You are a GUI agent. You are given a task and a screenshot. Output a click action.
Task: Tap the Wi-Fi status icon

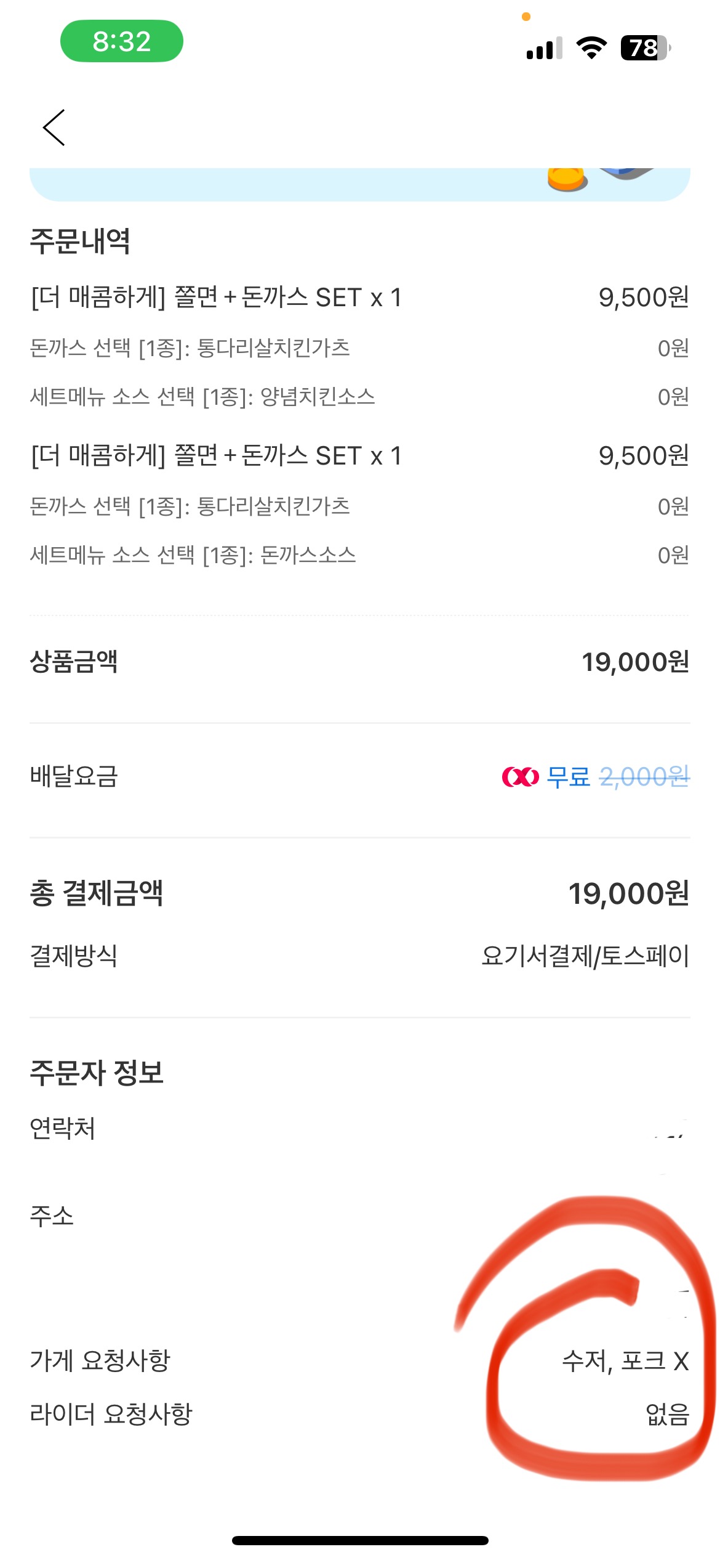click(591, 47)
